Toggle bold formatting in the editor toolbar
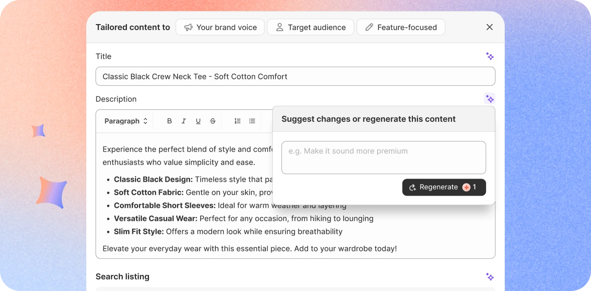The width and height of the screenshot is (591, 291). pos(170,121)
